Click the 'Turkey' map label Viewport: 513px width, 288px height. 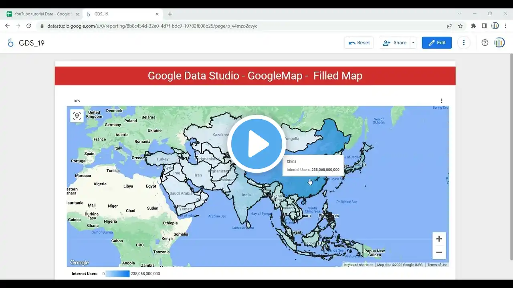[x=162, y=159]
